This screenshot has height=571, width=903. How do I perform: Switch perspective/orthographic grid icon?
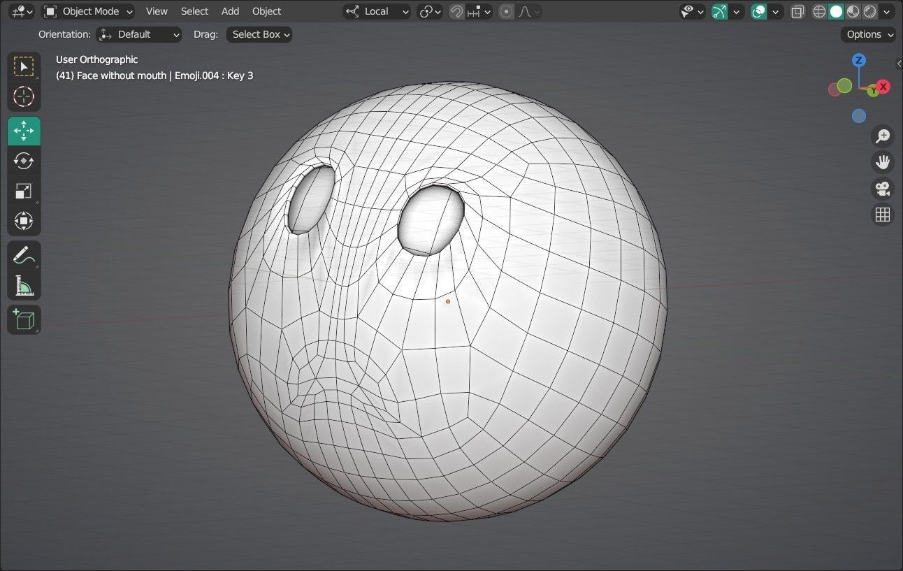point(883,215)
